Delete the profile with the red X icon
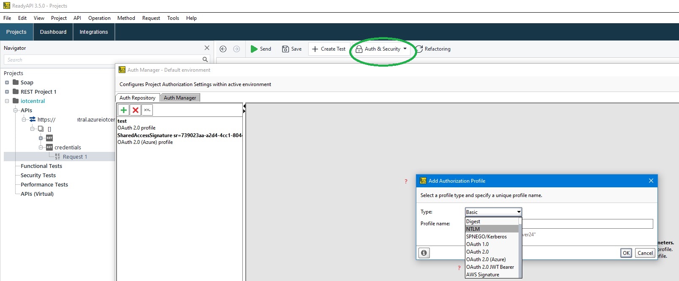Viewport: 679px width, 281px height. click(136, 110)
